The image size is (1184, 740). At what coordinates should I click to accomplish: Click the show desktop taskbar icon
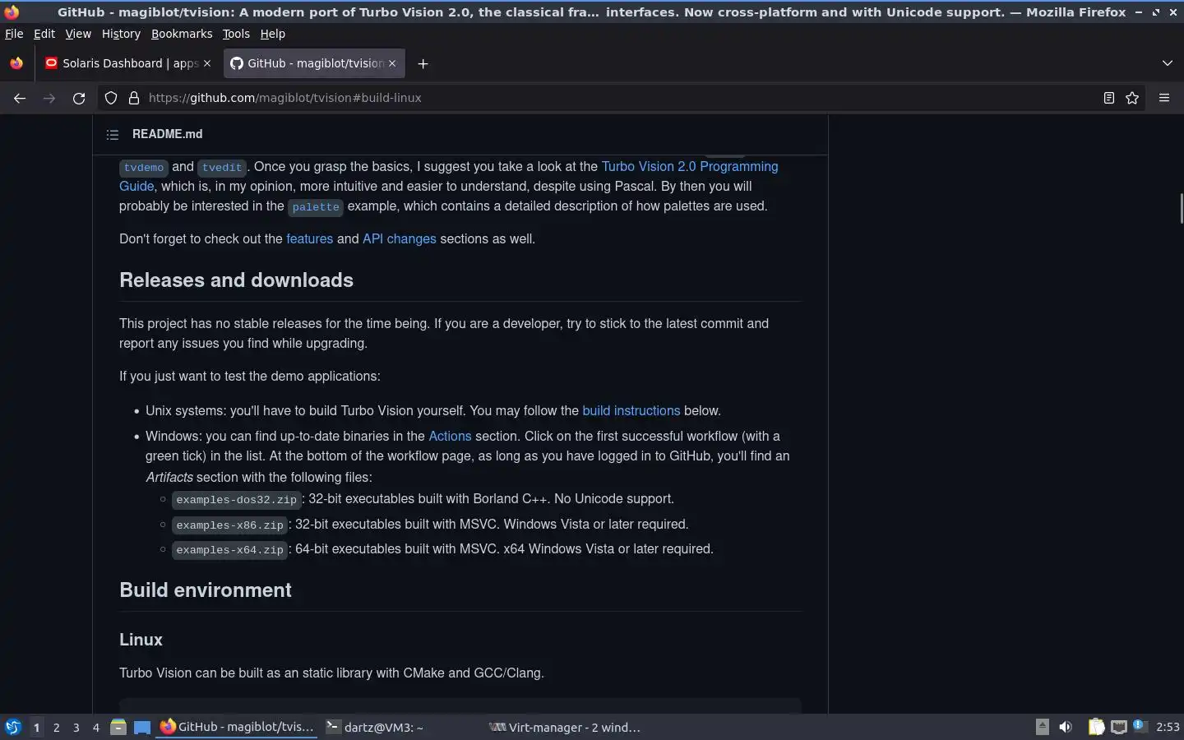click(x=142, y=727)
